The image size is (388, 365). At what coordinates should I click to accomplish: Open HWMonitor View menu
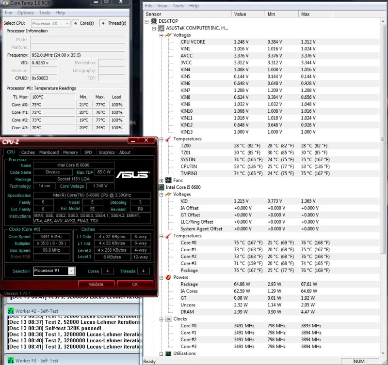[162, 6]
